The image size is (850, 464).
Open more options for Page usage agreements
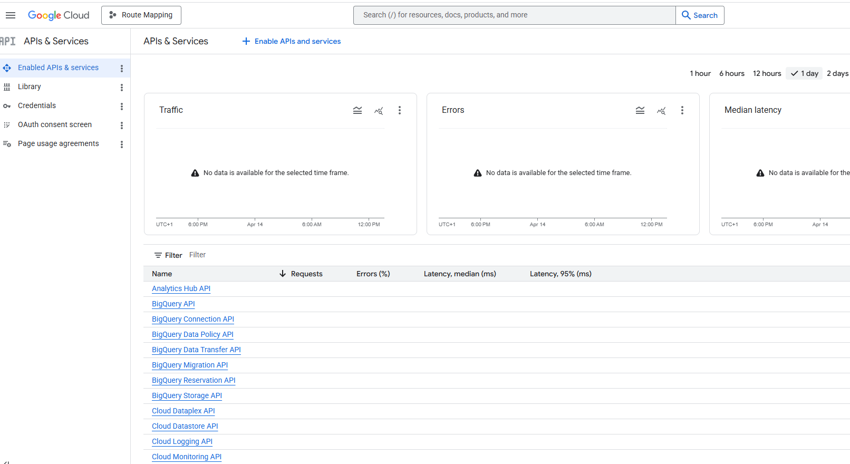(x=122, y=144)
